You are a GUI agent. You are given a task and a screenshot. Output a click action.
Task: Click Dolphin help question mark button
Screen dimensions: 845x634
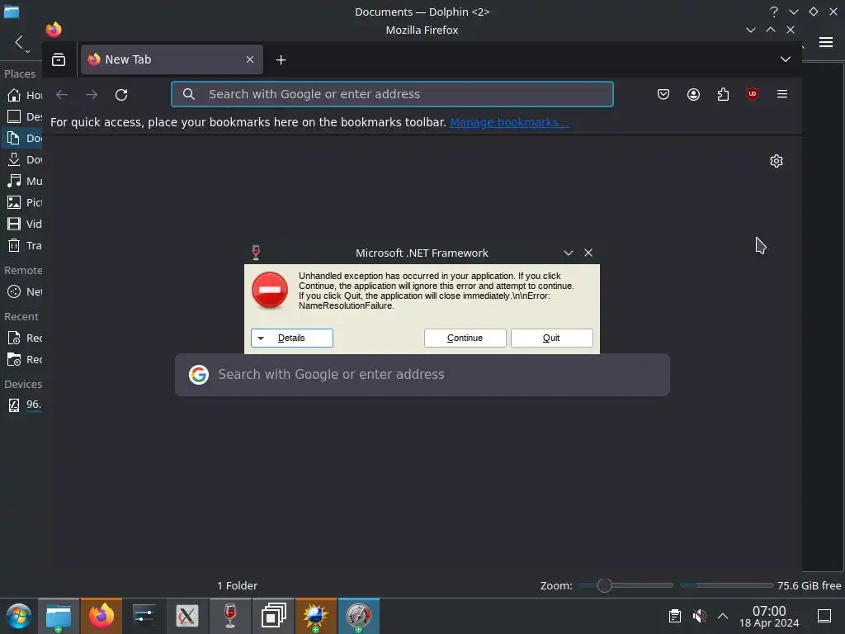774,12
